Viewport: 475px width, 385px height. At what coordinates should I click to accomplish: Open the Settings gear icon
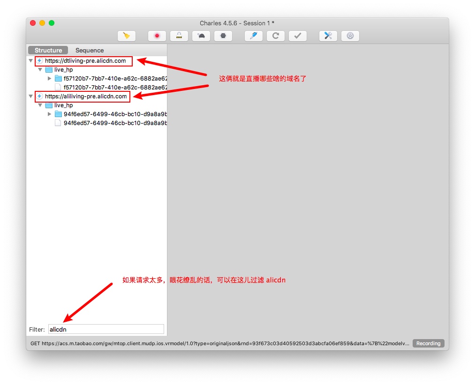pos(350,36)
